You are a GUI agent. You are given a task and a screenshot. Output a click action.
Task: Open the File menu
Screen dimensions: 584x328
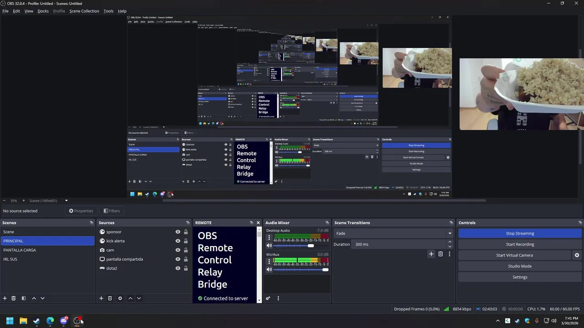(x=5, y=11)
